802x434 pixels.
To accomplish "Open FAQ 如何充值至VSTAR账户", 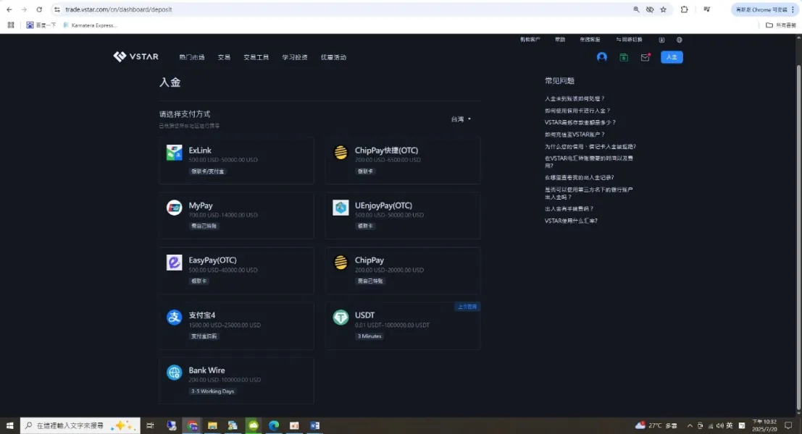I will pyautogui.click(x=575, y=135).
